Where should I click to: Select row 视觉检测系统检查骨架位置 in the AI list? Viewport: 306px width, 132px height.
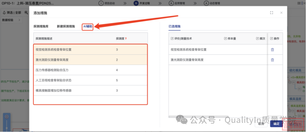(91, 50)
